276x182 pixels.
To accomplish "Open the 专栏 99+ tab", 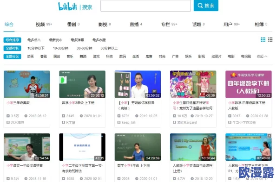I will point(169,25).
